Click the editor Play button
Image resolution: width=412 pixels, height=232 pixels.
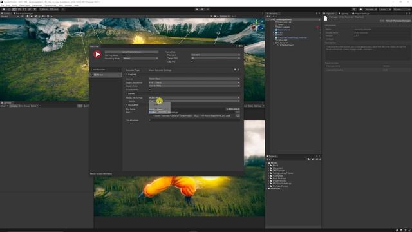pyautogui.click(x=197, y=10)
